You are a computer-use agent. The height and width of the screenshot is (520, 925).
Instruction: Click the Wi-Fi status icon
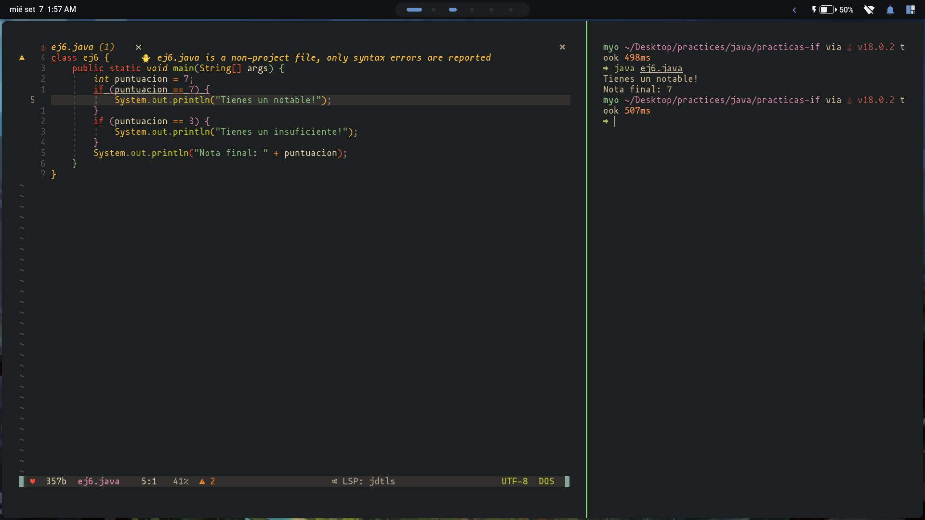(x=869, y=10)
